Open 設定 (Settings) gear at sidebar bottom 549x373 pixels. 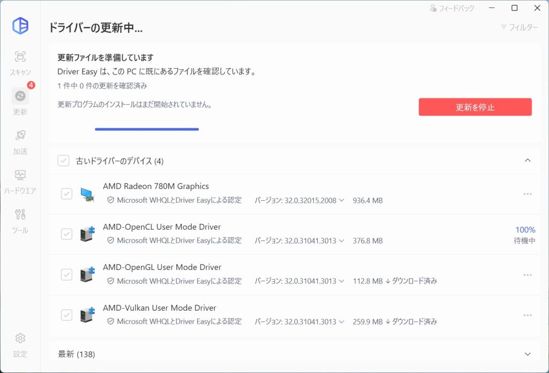click(20, 345)
